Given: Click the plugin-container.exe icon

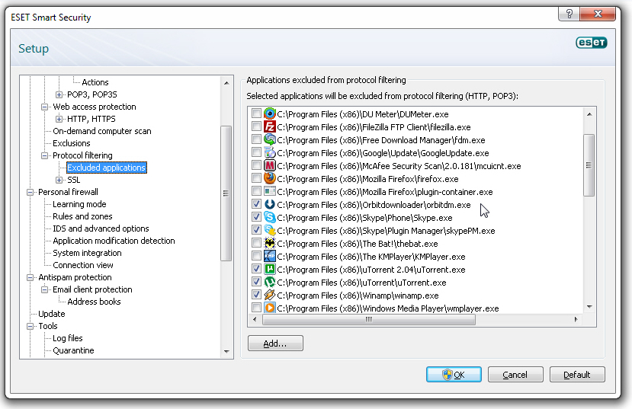Looking at the screenshot, I should click(270, 191).
